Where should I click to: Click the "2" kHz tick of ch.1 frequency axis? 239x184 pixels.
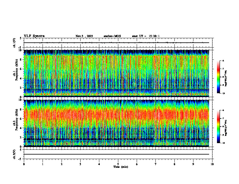pos(21,88)
